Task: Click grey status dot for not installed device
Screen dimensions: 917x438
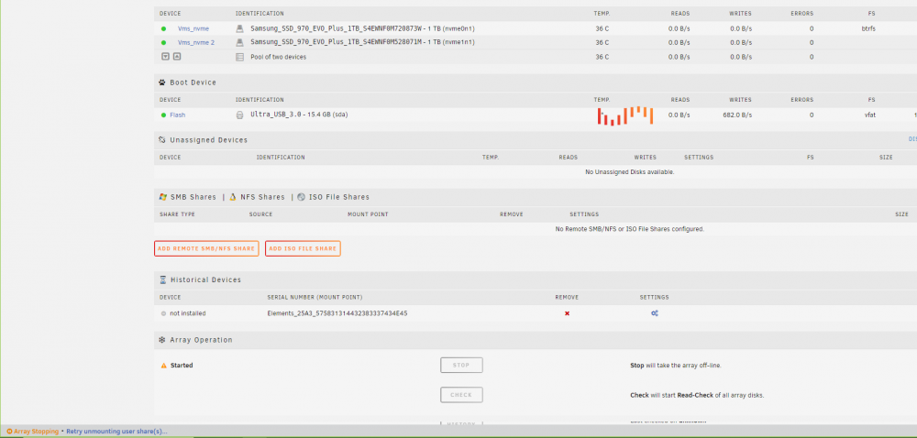Action: (x=164, y=313)
